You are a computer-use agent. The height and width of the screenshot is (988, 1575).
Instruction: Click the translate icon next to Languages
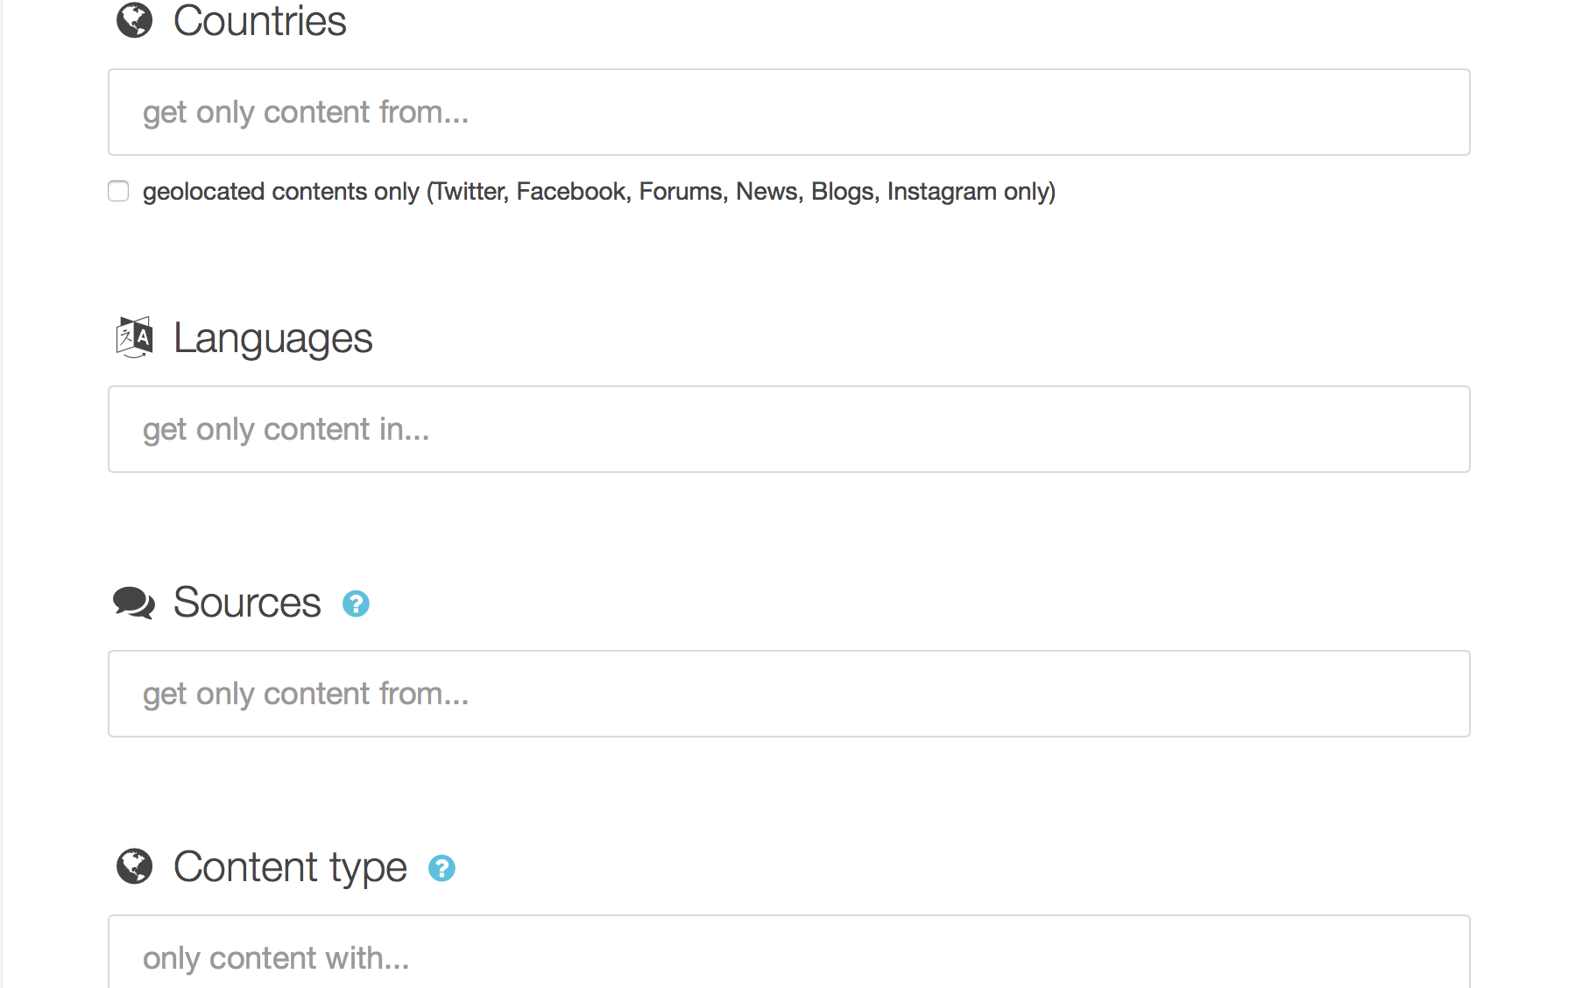point(134,337)
